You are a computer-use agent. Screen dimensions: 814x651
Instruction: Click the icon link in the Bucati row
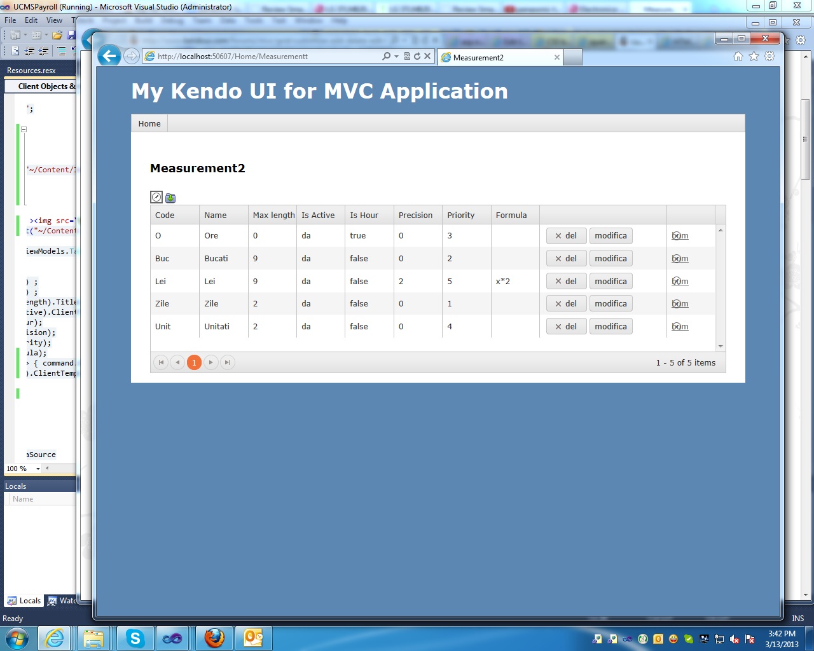pyautogui.click(x=680, y=259)
